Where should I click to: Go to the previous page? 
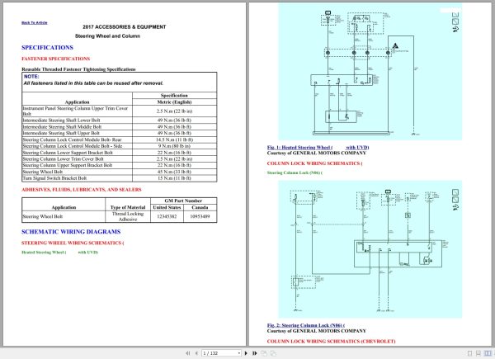pos(196,353)
